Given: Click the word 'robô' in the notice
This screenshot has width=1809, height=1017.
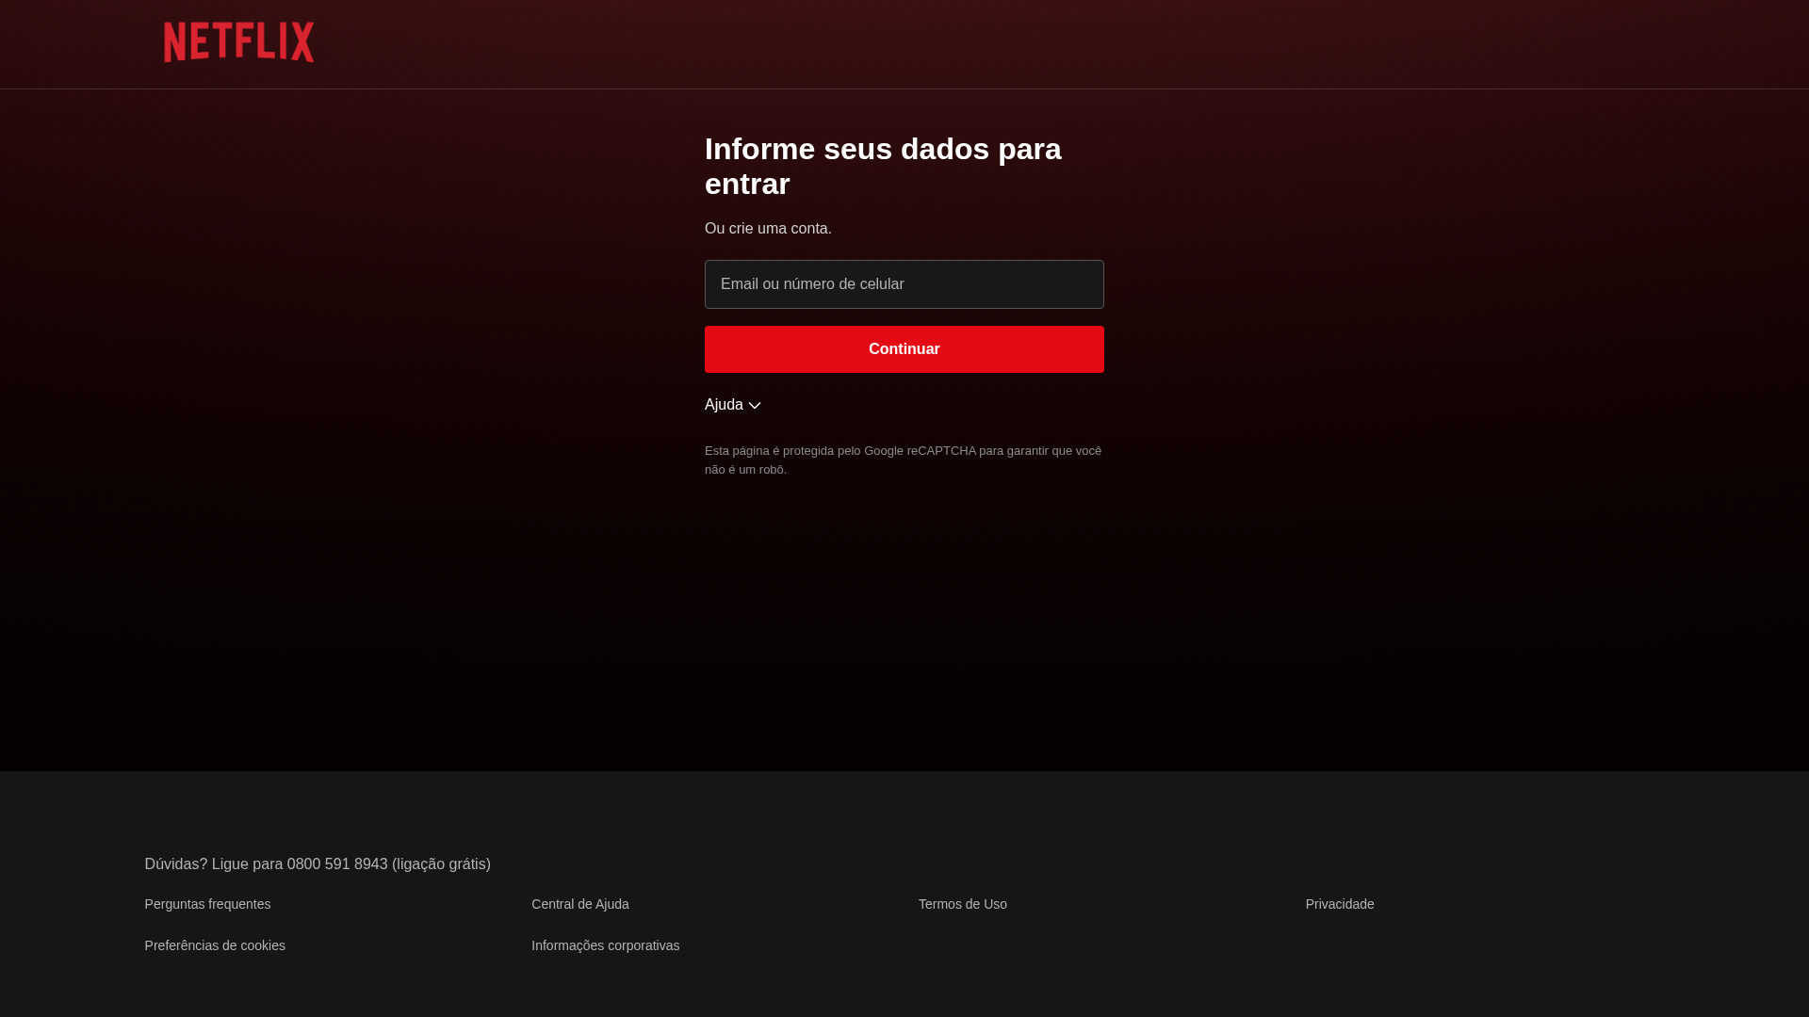Looking at the screenshot, I should click(772, 470).
